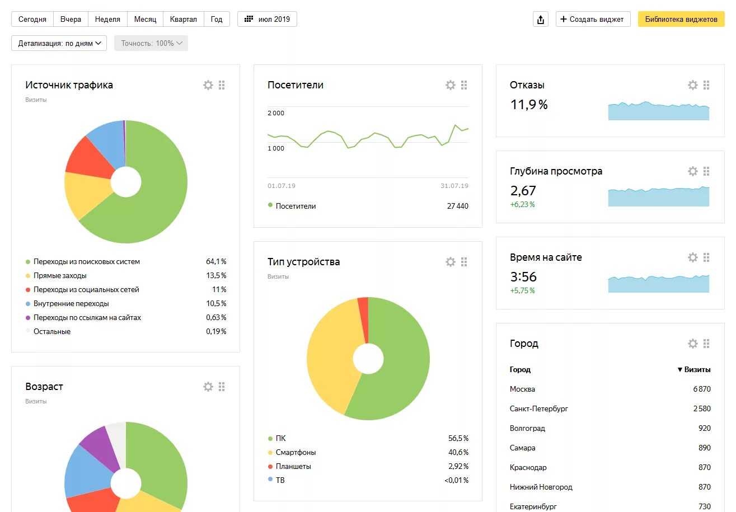Click Посетители legend entry under line chart

[x=292, y=206]
